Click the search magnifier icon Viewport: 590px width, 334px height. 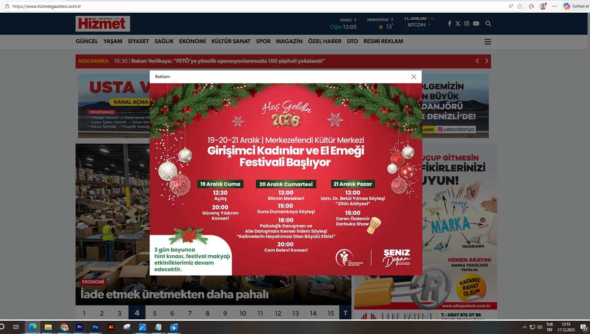coord(488,24)
